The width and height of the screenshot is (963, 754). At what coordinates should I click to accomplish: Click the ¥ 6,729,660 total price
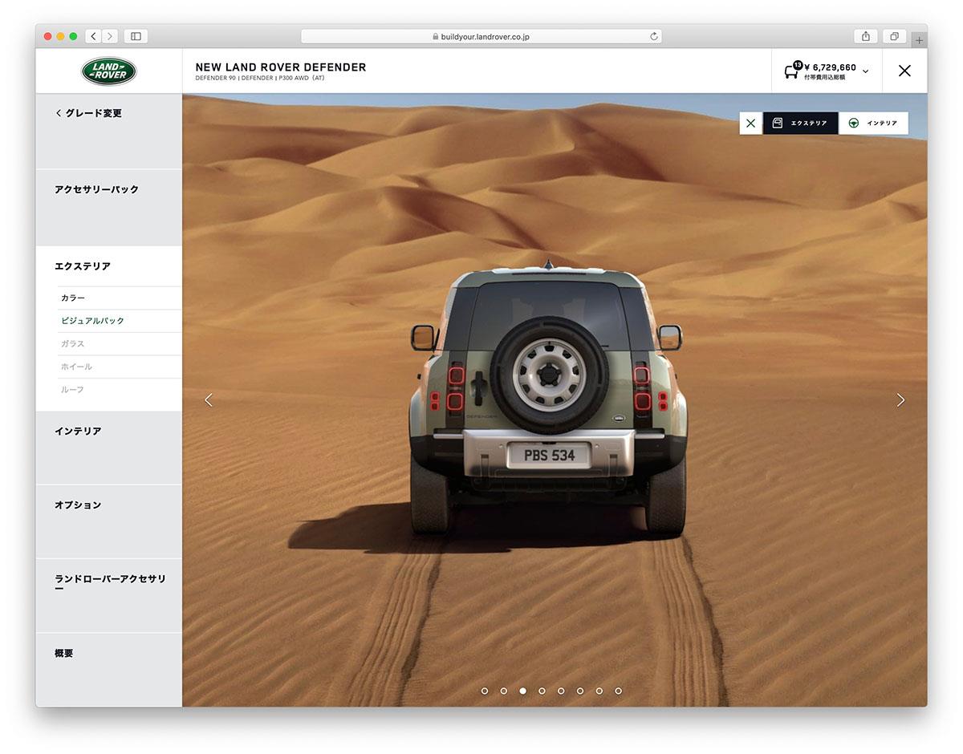830,67
